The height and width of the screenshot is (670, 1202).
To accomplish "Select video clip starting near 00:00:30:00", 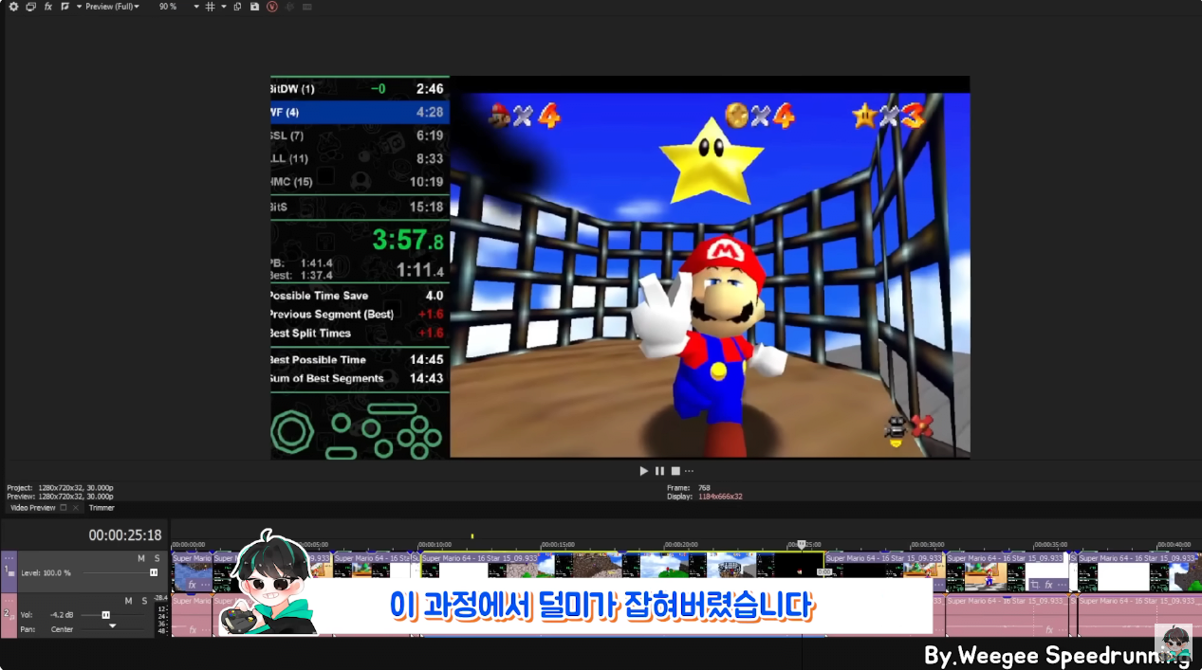I will pos(1007,572).
